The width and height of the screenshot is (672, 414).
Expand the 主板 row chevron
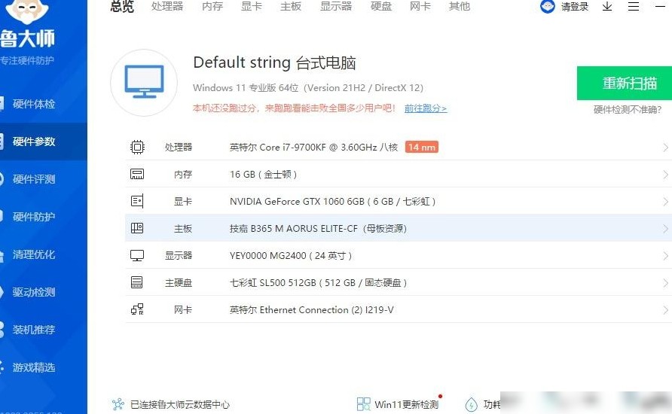click(x=665, y=229)
